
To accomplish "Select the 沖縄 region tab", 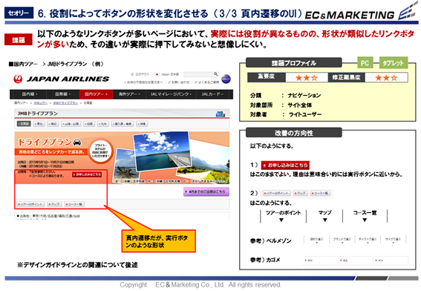I will (143, 124).
